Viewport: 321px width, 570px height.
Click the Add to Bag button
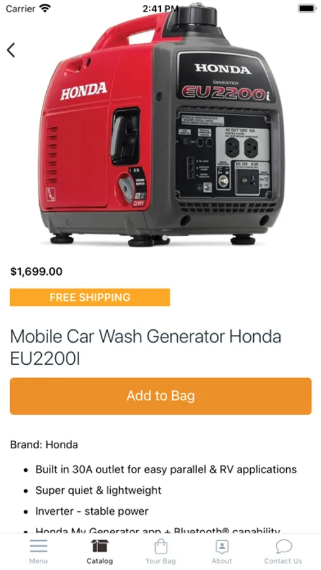pos(161,396)
